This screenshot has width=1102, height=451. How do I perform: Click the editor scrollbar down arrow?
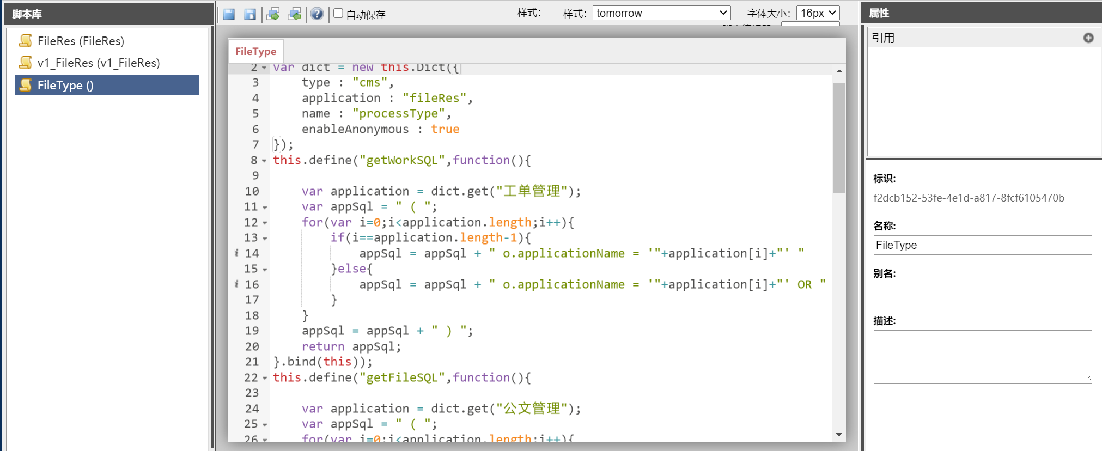[x=839, y=434]
